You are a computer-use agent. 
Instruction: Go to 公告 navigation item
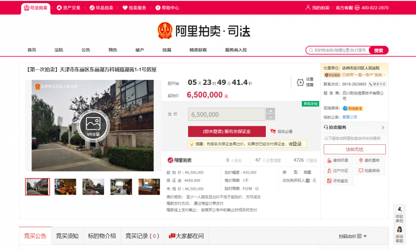point(86,50)
